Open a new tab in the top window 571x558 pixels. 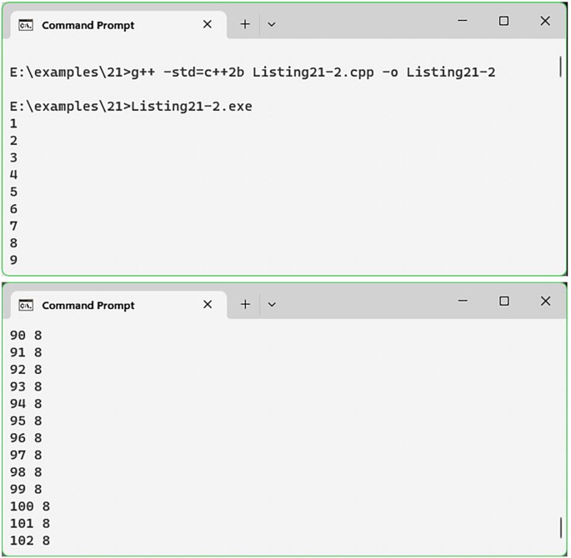click(245, 24)
